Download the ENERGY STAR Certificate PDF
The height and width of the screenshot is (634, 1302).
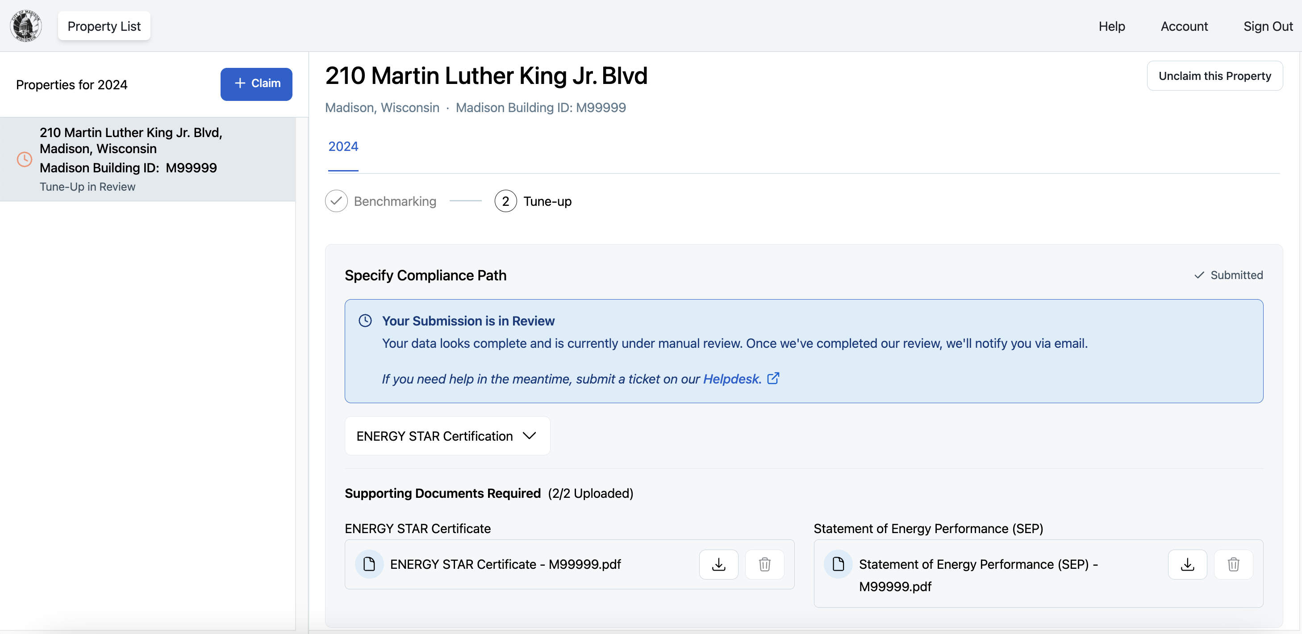(718, 564)
